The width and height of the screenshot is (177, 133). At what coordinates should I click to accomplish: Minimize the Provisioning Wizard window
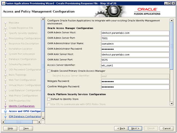coord(166,3)
